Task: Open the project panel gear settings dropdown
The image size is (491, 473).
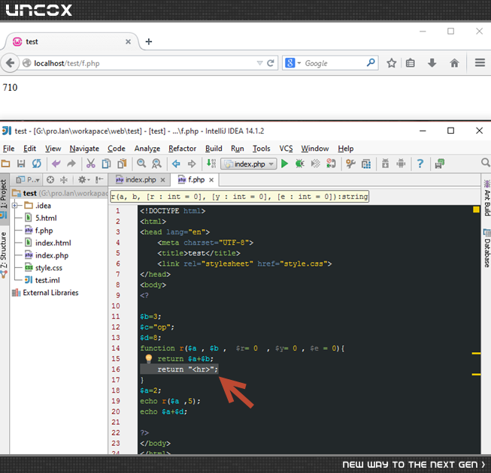Action: point(83,179)
